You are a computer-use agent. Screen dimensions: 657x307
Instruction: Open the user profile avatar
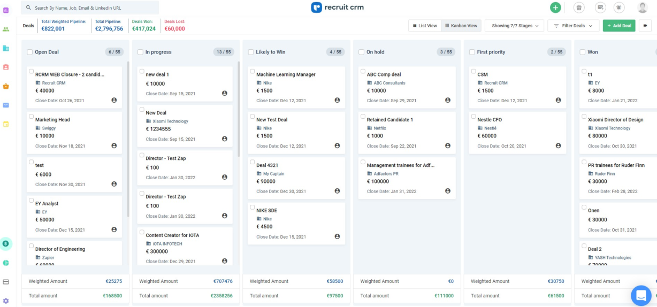pos(643,7)
